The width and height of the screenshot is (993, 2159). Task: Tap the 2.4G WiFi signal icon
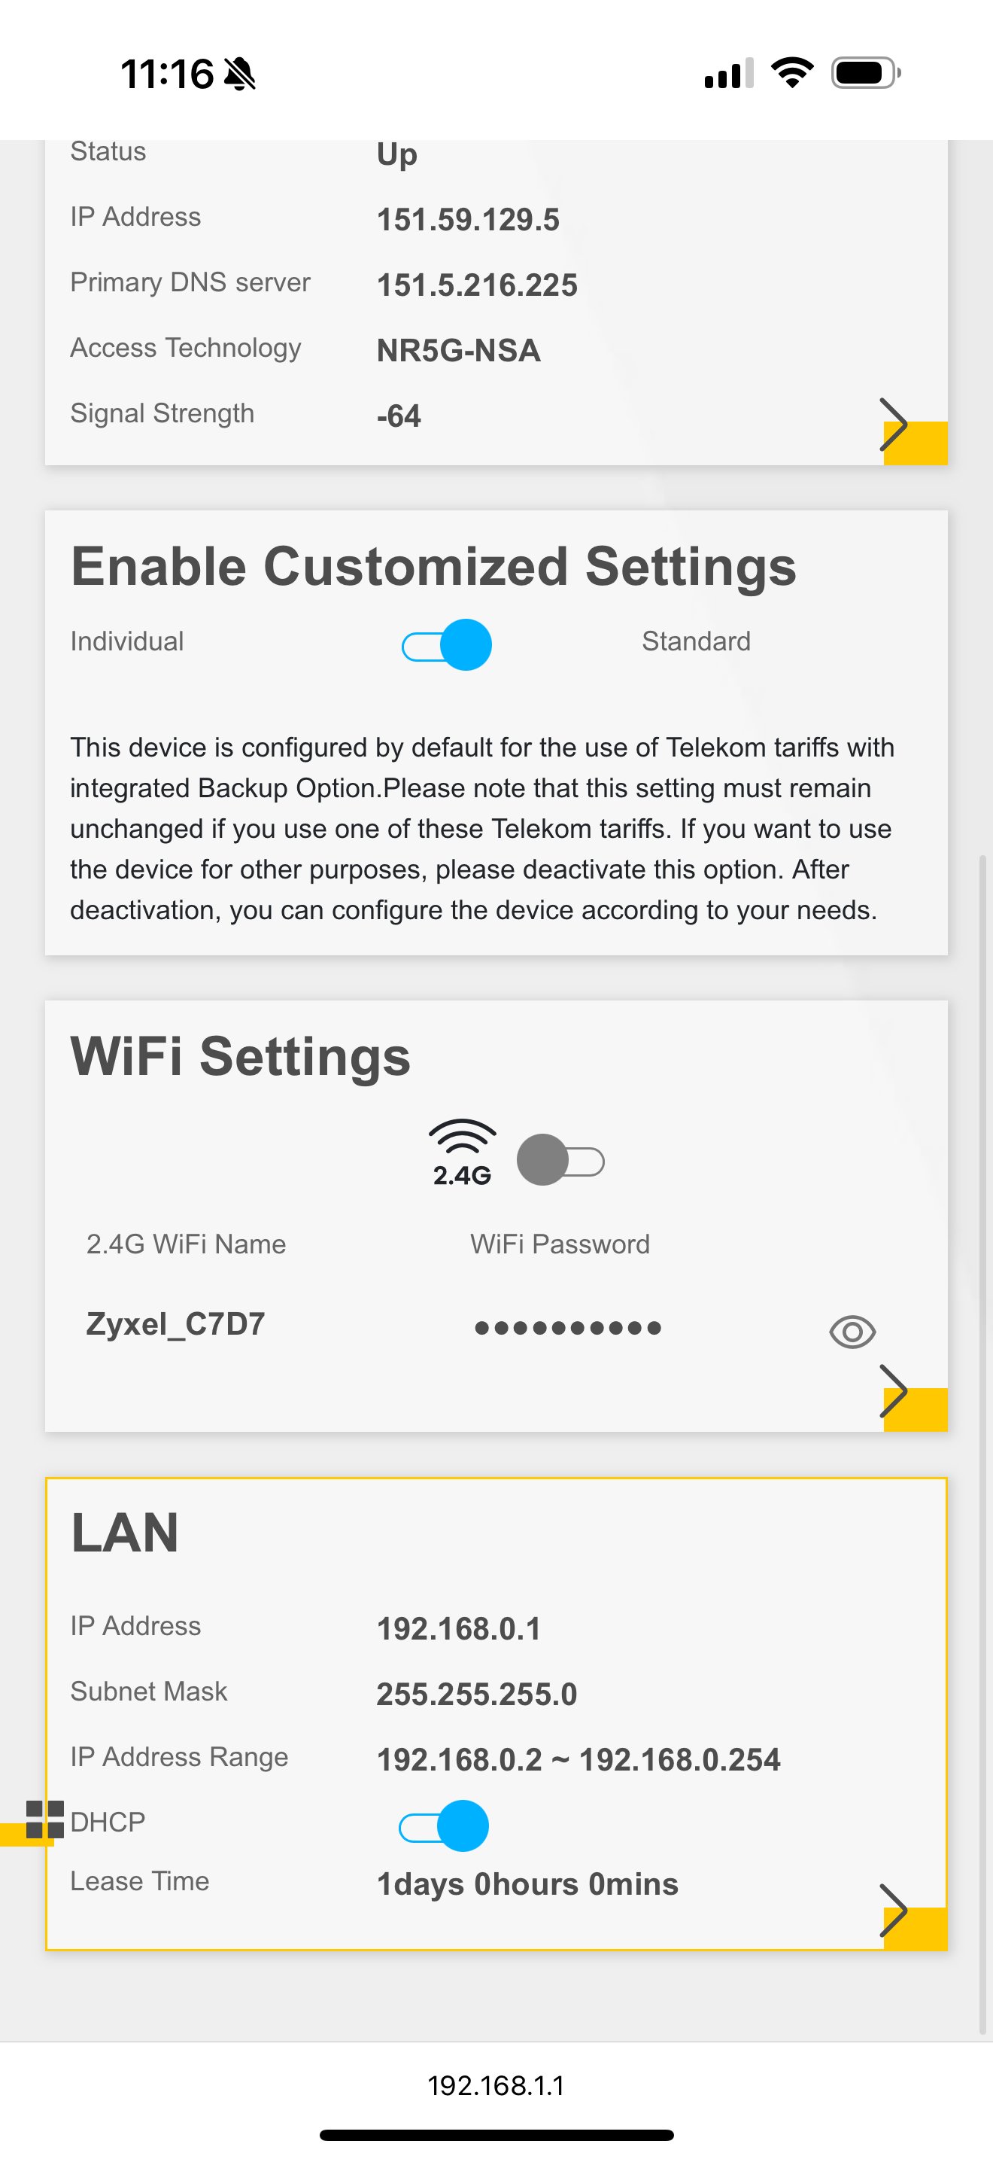462,1153
